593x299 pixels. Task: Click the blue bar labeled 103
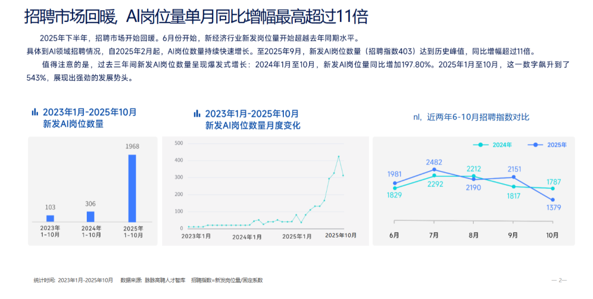51,218
